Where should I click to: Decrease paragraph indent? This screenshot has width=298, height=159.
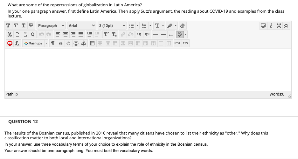[x=97, y=34]
